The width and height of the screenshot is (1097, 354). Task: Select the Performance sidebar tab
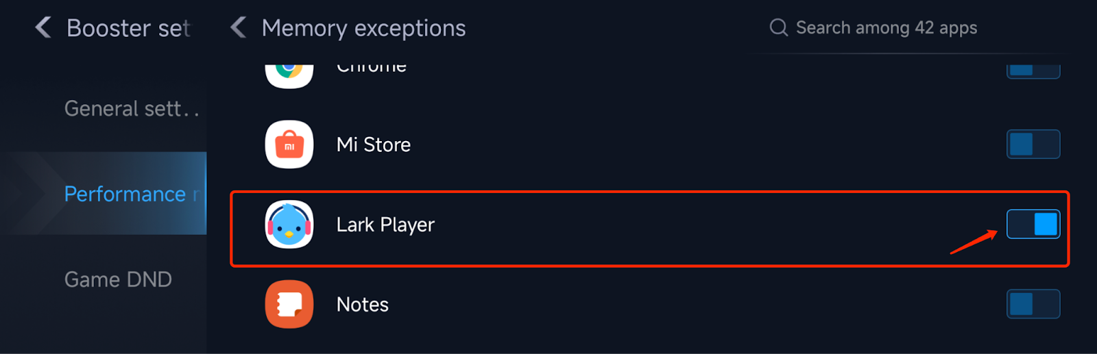click(x=130, y=194)
